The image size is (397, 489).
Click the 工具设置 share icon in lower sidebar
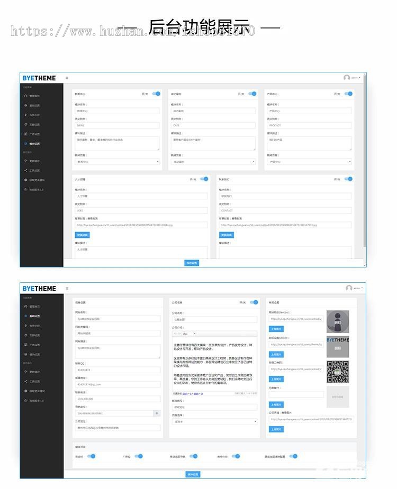point(25,381)
